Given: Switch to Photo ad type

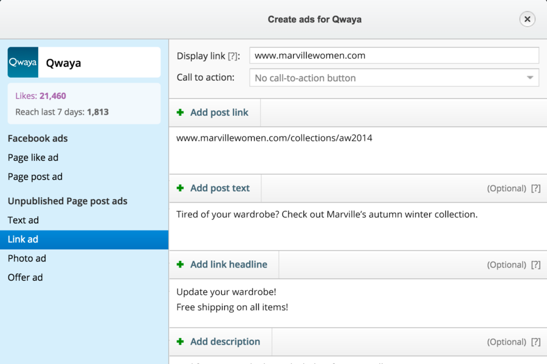Looking at the screenshot, I should coord(27,258).
